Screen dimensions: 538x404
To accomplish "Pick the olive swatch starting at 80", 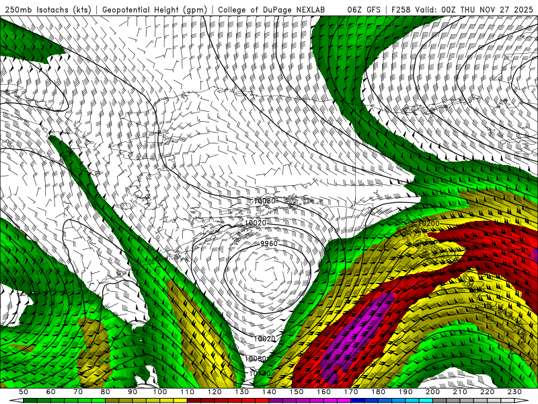I will pos(112,401).
